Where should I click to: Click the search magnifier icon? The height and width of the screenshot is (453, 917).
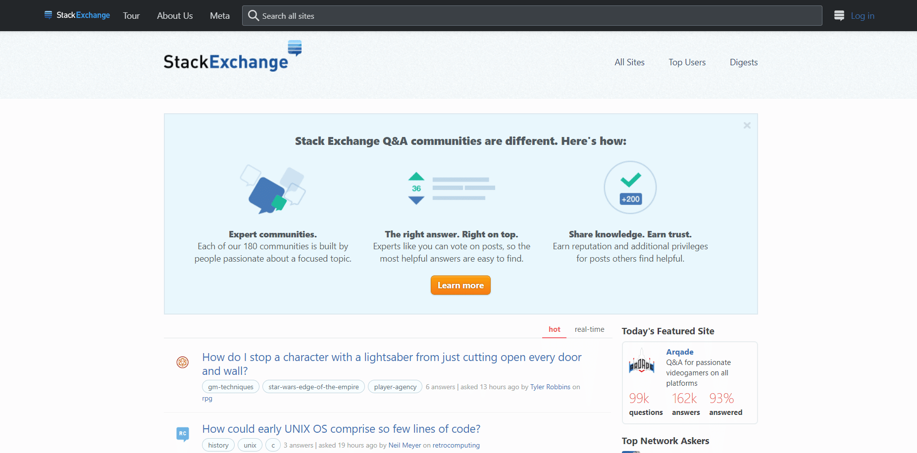click(253, 16)
